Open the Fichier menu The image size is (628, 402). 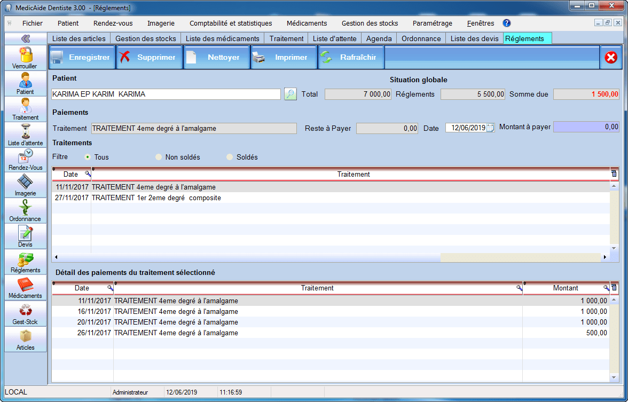33,23
